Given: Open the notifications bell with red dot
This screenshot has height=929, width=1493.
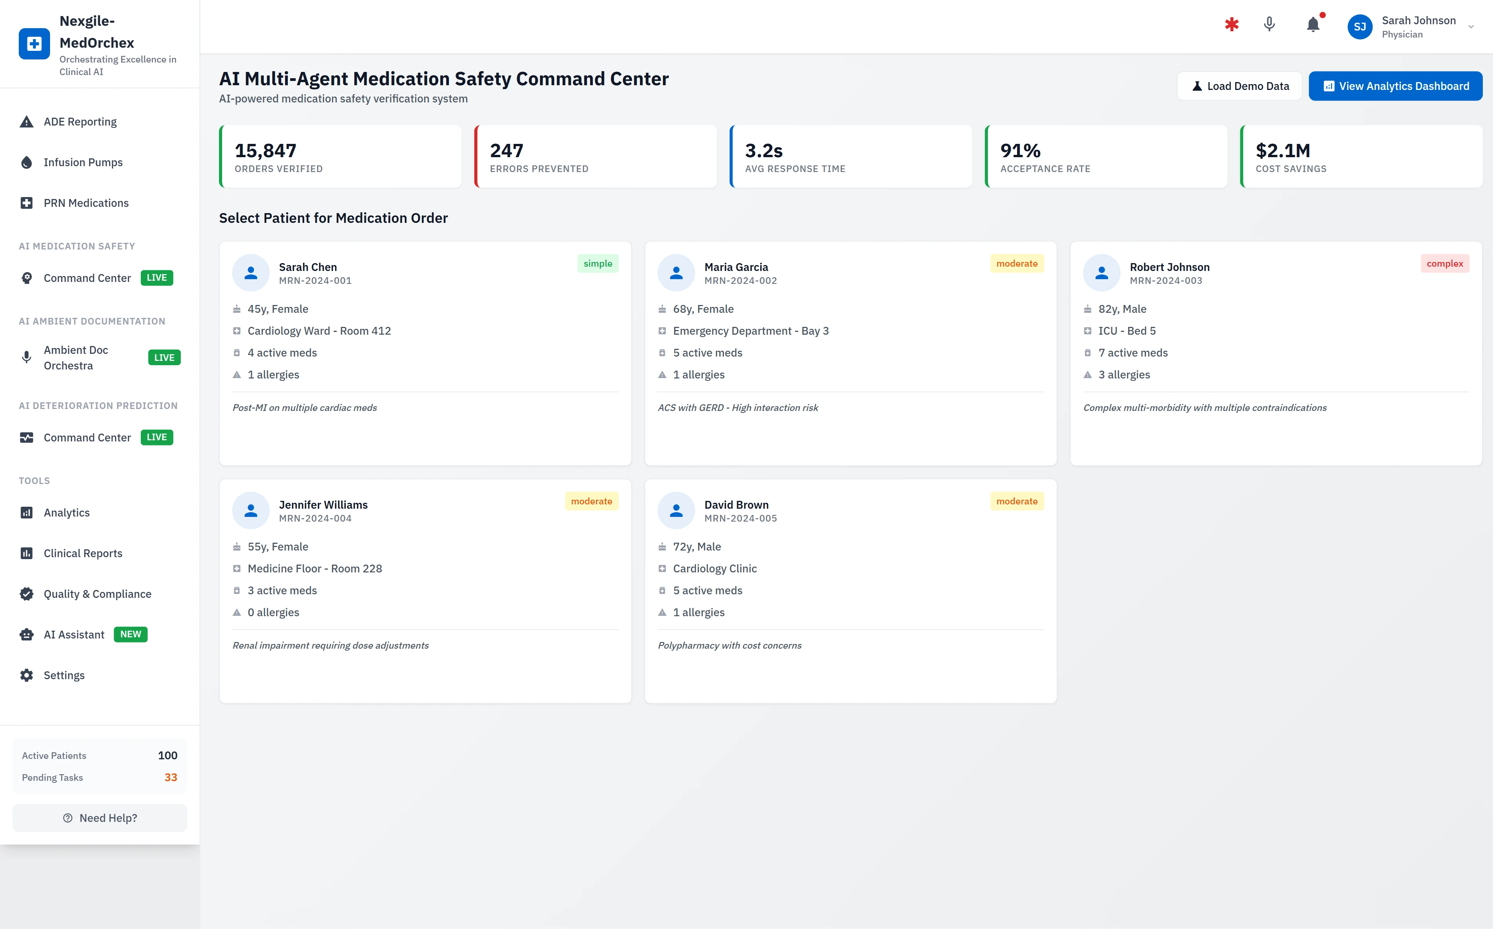Looking at the screenshot, I should [x=1313, y=25].
